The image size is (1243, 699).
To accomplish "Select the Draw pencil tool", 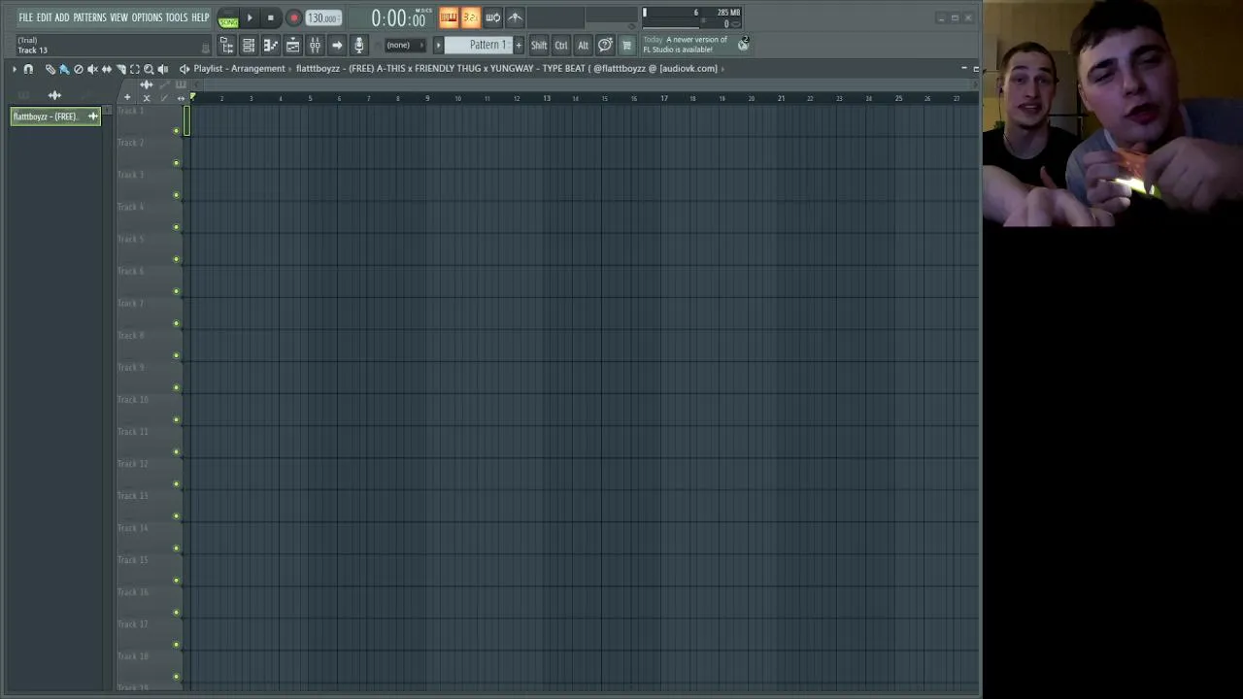I will pos(50,69).
